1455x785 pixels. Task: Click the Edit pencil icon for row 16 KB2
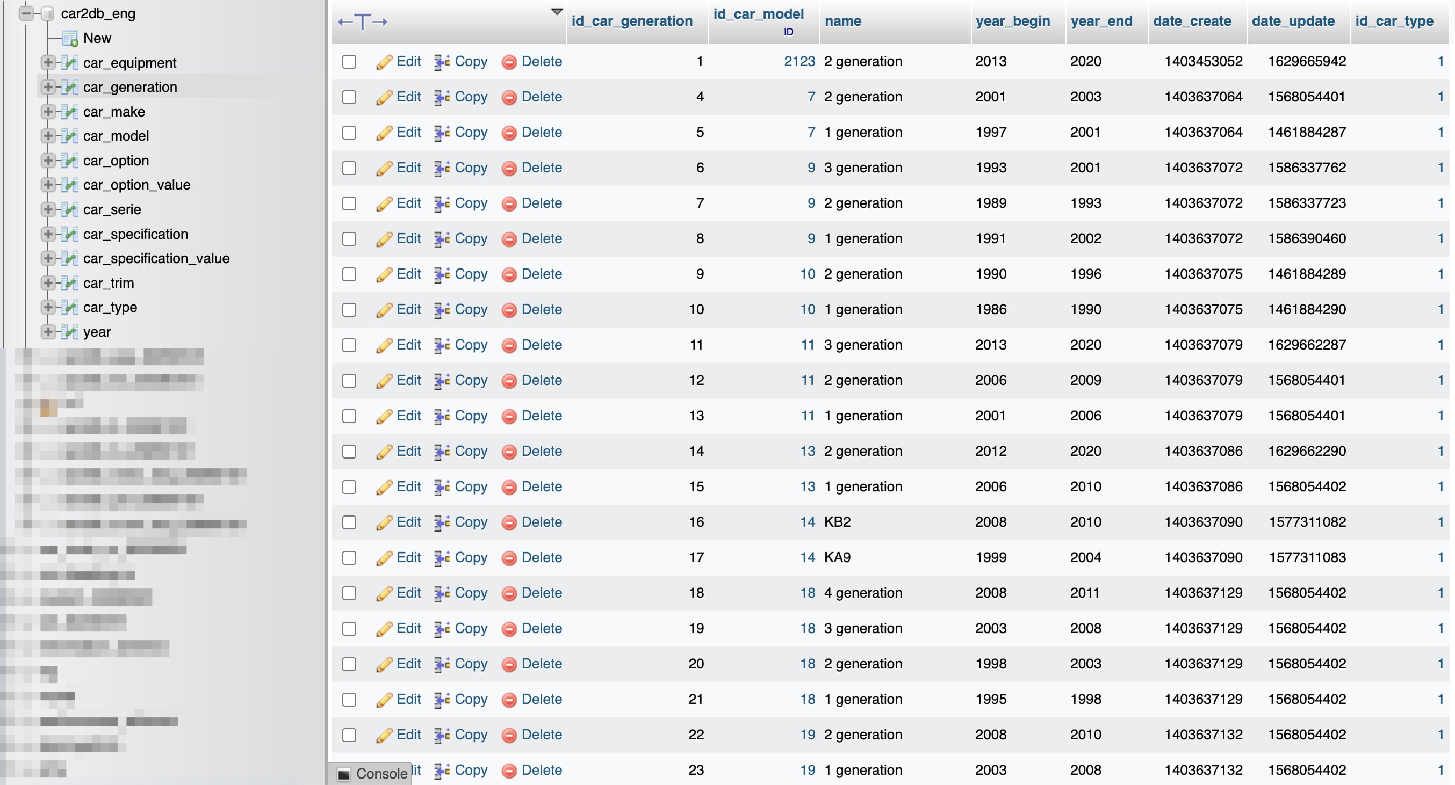tap(384, 522)
